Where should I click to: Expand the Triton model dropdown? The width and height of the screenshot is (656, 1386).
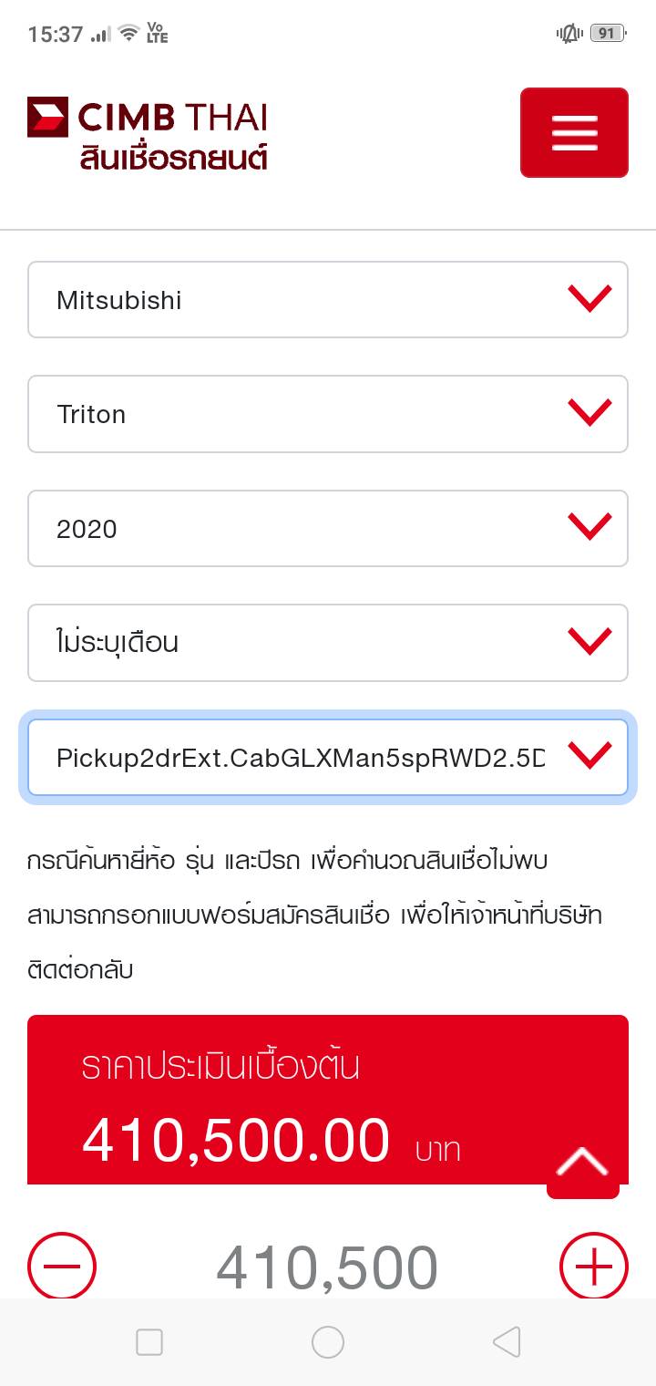tap(328, 414)
